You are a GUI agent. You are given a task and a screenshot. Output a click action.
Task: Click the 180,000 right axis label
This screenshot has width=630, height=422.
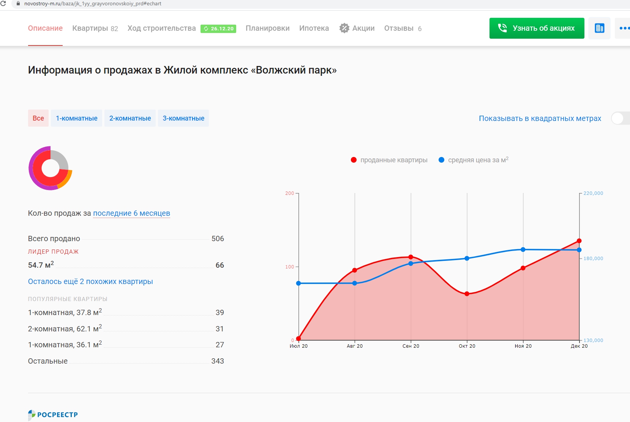point(593,259)
